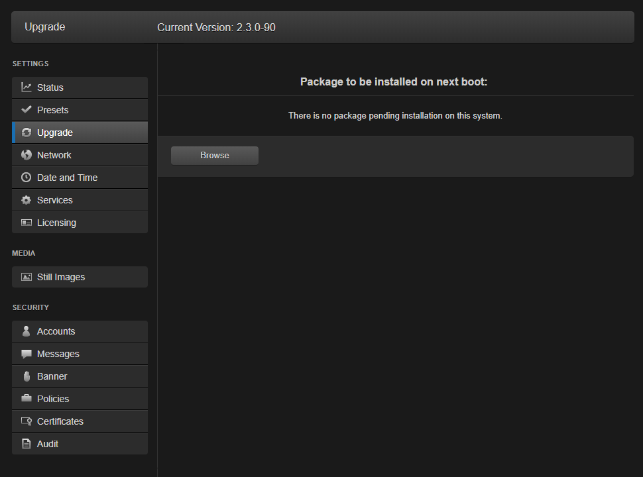This screenshot has height=477, width=643.
Task: Click the Accounts person icon
Action: (x=27, y=331)
